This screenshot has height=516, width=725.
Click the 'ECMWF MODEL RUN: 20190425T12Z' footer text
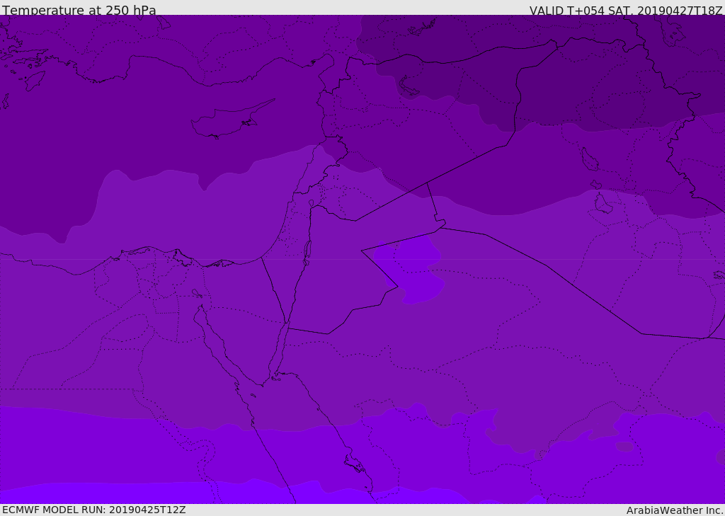pos(94,510)
